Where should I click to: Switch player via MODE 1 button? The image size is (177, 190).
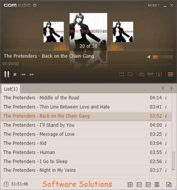tap(154, 5)
